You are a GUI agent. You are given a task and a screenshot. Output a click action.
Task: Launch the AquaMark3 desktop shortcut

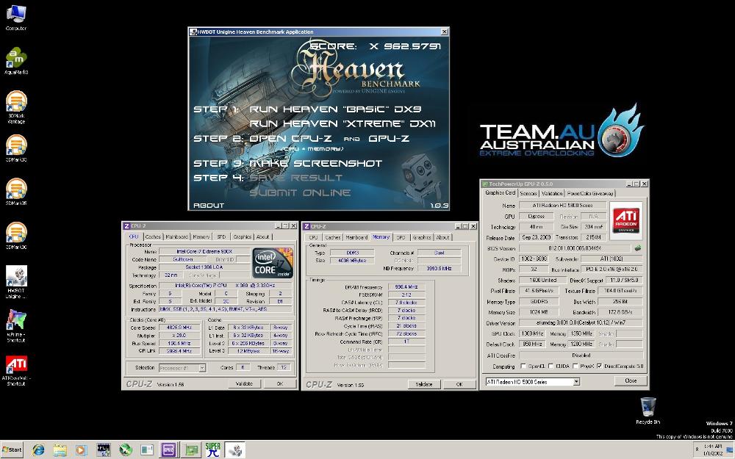(x=16, y=61)
